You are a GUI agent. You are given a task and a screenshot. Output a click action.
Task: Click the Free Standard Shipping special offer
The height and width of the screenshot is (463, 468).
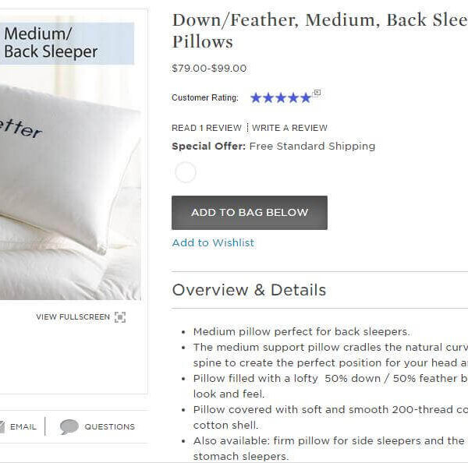tap(312, 147)
